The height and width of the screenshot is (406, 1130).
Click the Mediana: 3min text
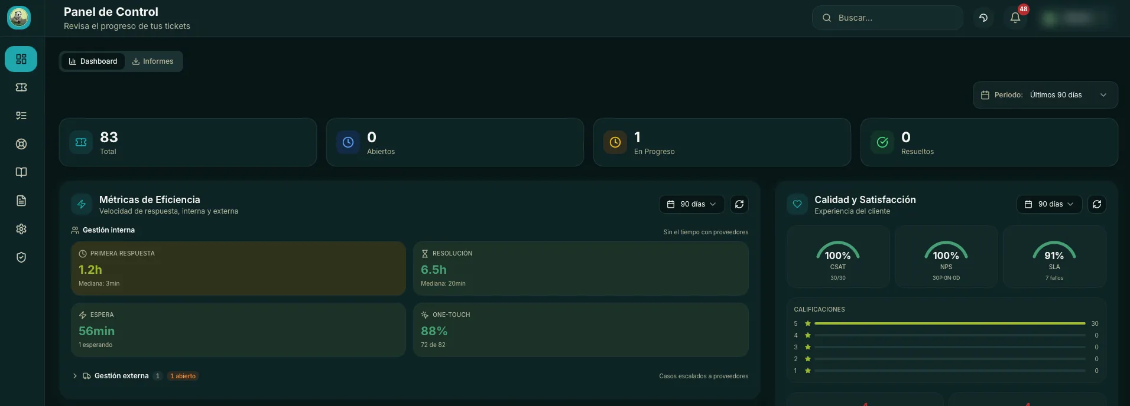point(99,284)
